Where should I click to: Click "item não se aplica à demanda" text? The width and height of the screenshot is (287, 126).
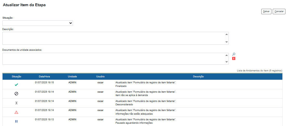[x=132, y=95]
